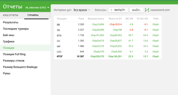Switch to the КЭШ ОТЧЕТЫ tab

(11, 15)
